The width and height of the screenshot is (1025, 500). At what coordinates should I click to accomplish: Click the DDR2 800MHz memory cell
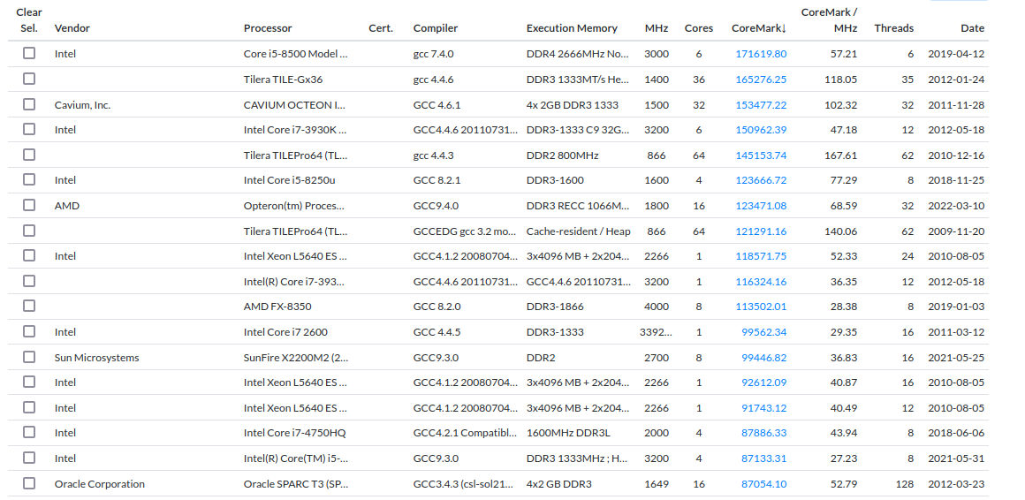(x=562, y=155)
